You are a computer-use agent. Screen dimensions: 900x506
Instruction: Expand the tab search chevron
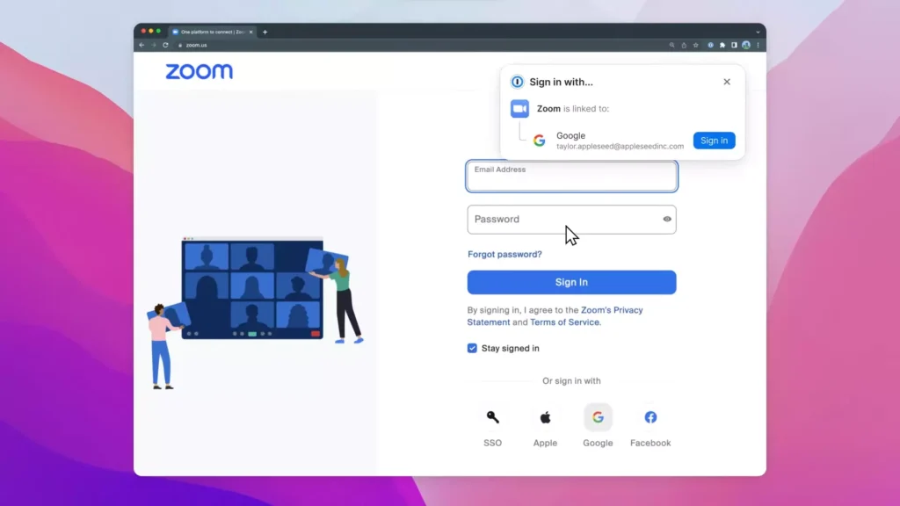click(x=758, y=33)
